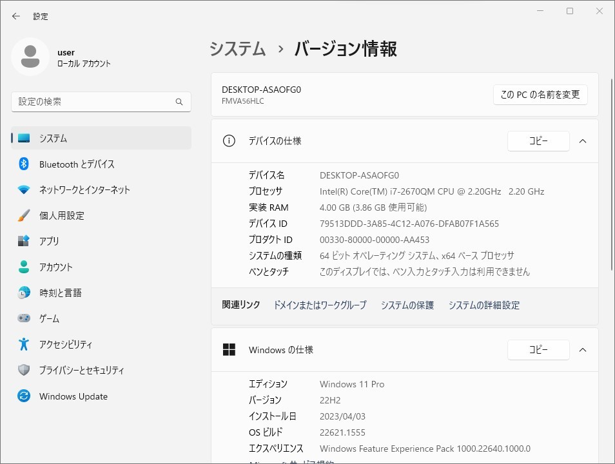
Task: Open the アプリ settings page
Action: tap(101, 241)
